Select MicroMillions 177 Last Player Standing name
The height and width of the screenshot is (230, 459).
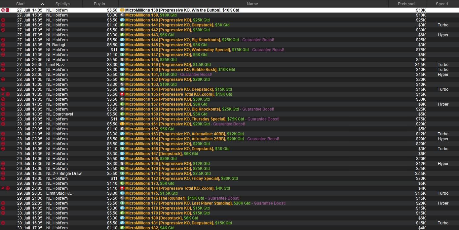[x=179, y=203]
